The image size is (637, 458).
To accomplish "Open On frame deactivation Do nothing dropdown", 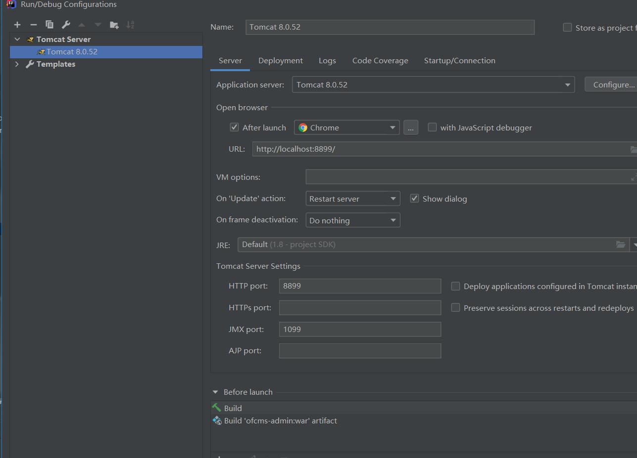I will (353, 220).
